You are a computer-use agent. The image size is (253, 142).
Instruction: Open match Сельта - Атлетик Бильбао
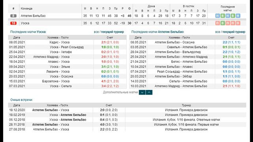pyautogui.click(x=188, y=81)
